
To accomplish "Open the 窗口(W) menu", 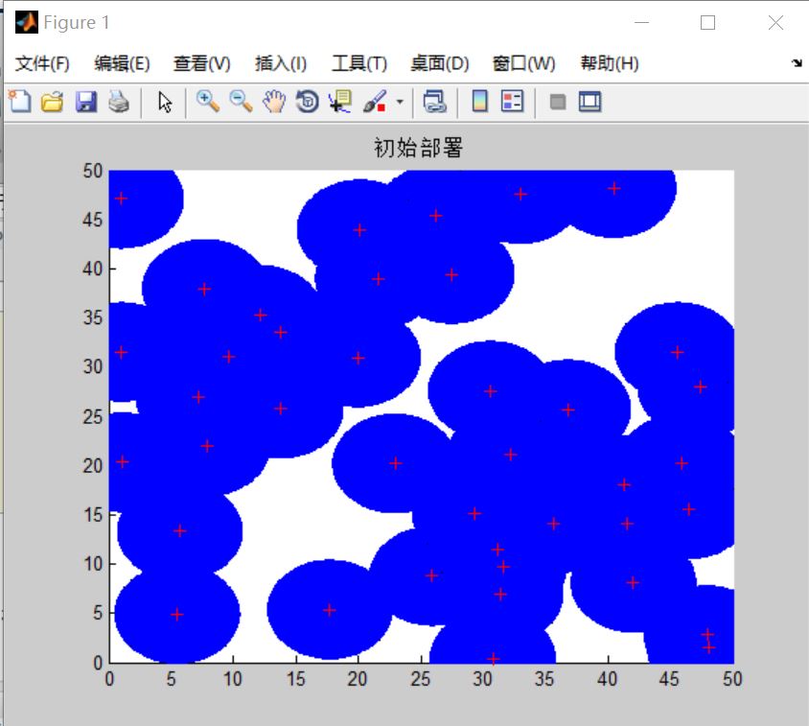I will pos(523,63).
